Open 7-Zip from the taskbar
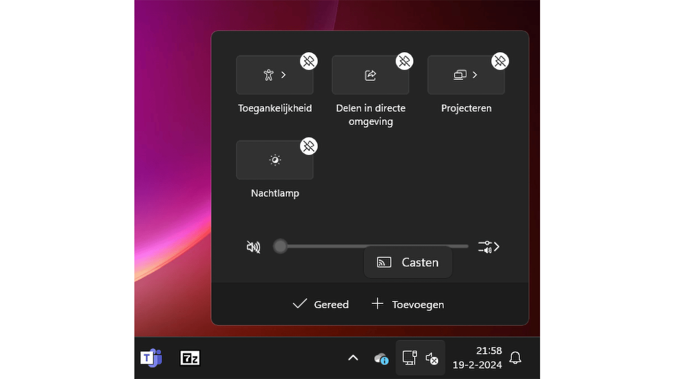This screenshot has height=379, width=674. click(x=190, y=358)
